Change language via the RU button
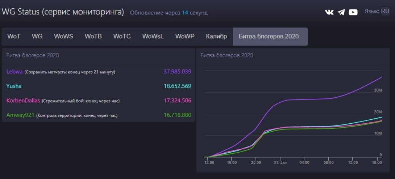 (x=385, y=11)
